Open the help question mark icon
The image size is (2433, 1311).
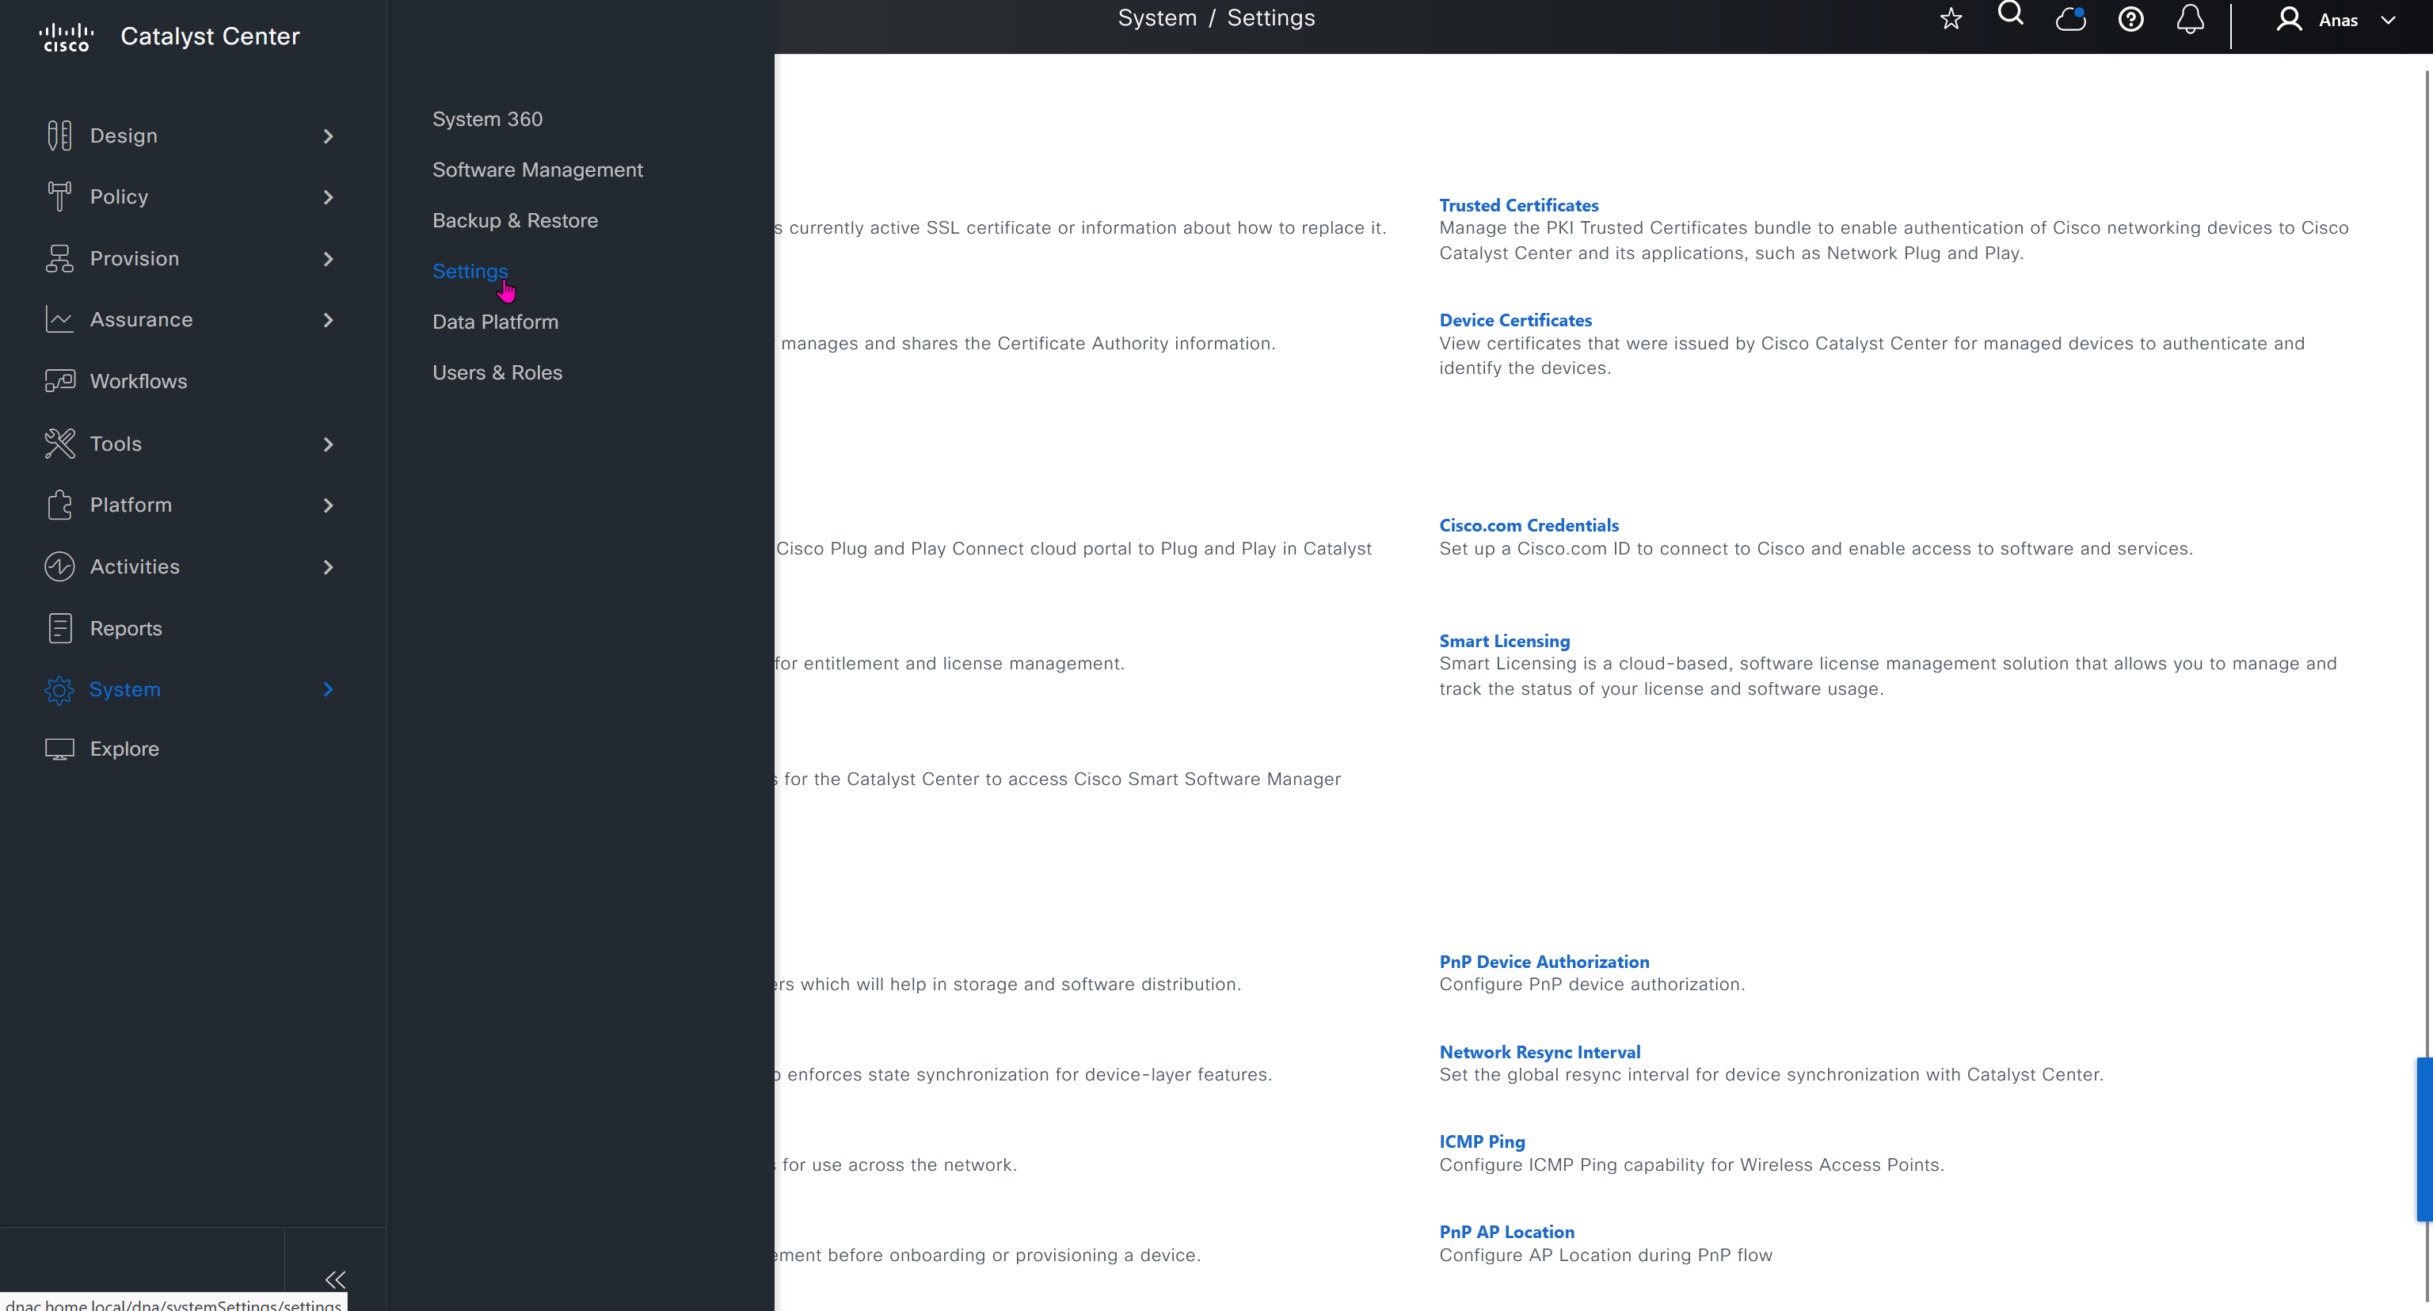(x=2130, y=19)
